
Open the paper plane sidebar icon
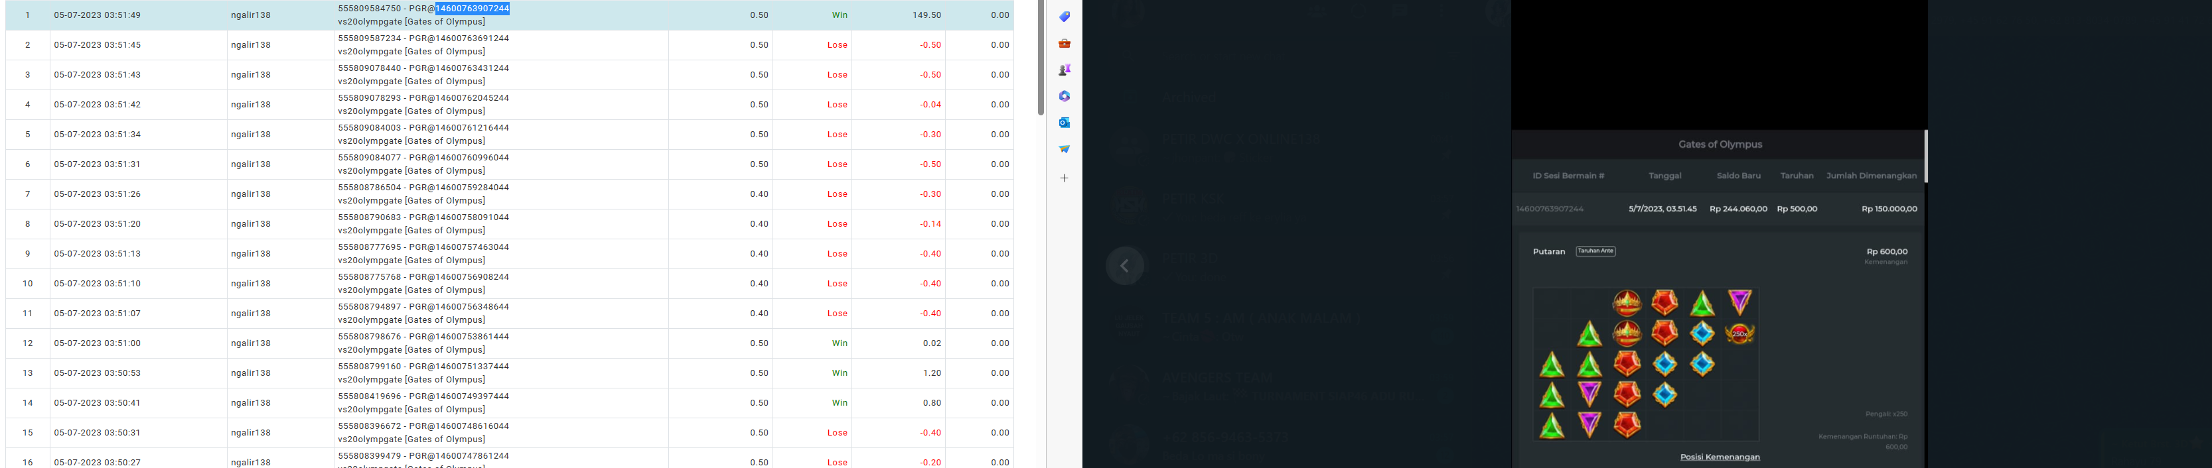click(x=1064, y=149)
